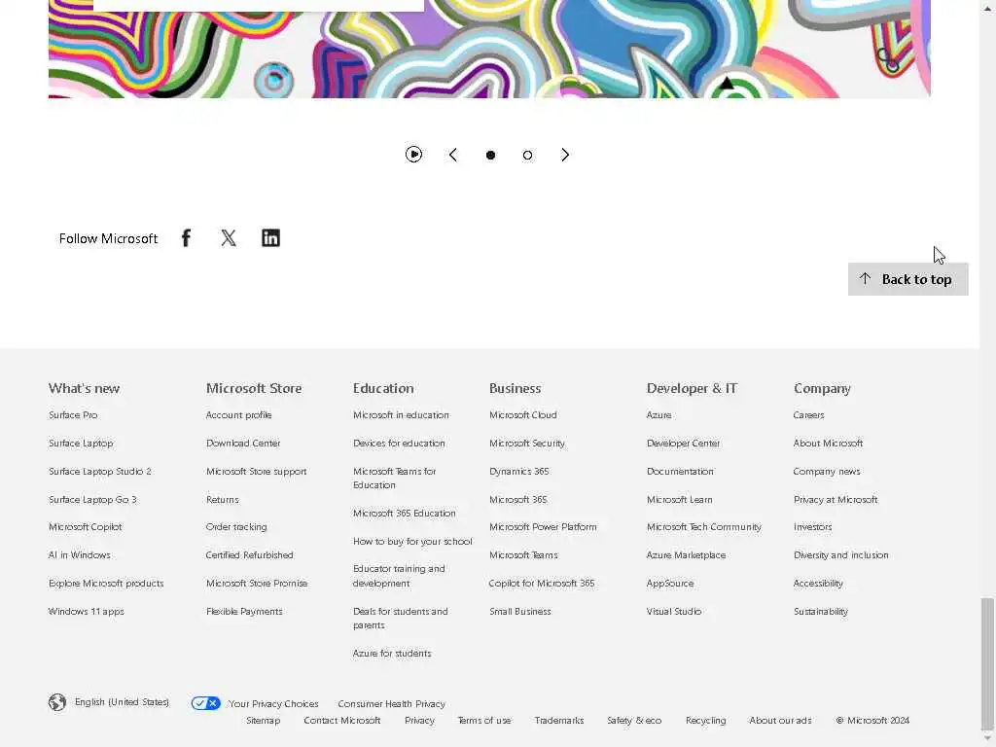
Task: Select the first slide indicator dot
Action: point(490,155)
